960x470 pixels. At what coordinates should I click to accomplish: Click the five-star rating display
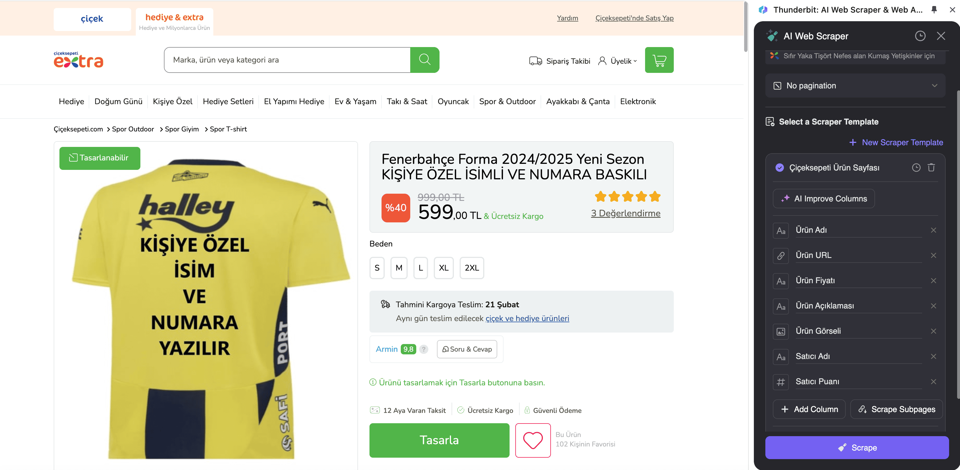tap(627, 196)
